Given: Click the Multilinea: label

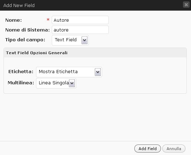Looking at the screenshot, I should (x=21, y=83).
